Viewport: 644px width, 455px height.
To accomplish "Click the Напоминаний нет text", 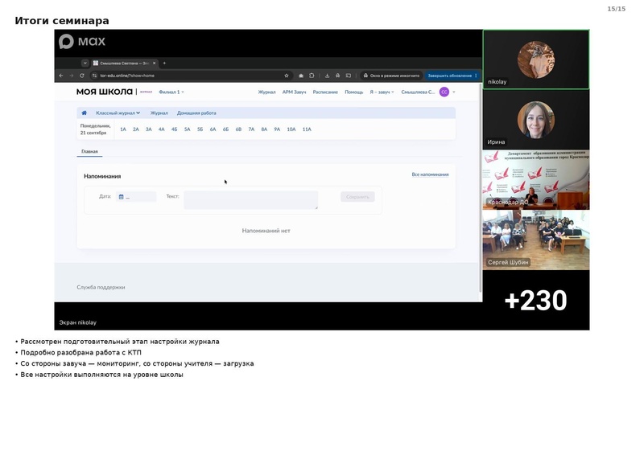I will [266, 231].
